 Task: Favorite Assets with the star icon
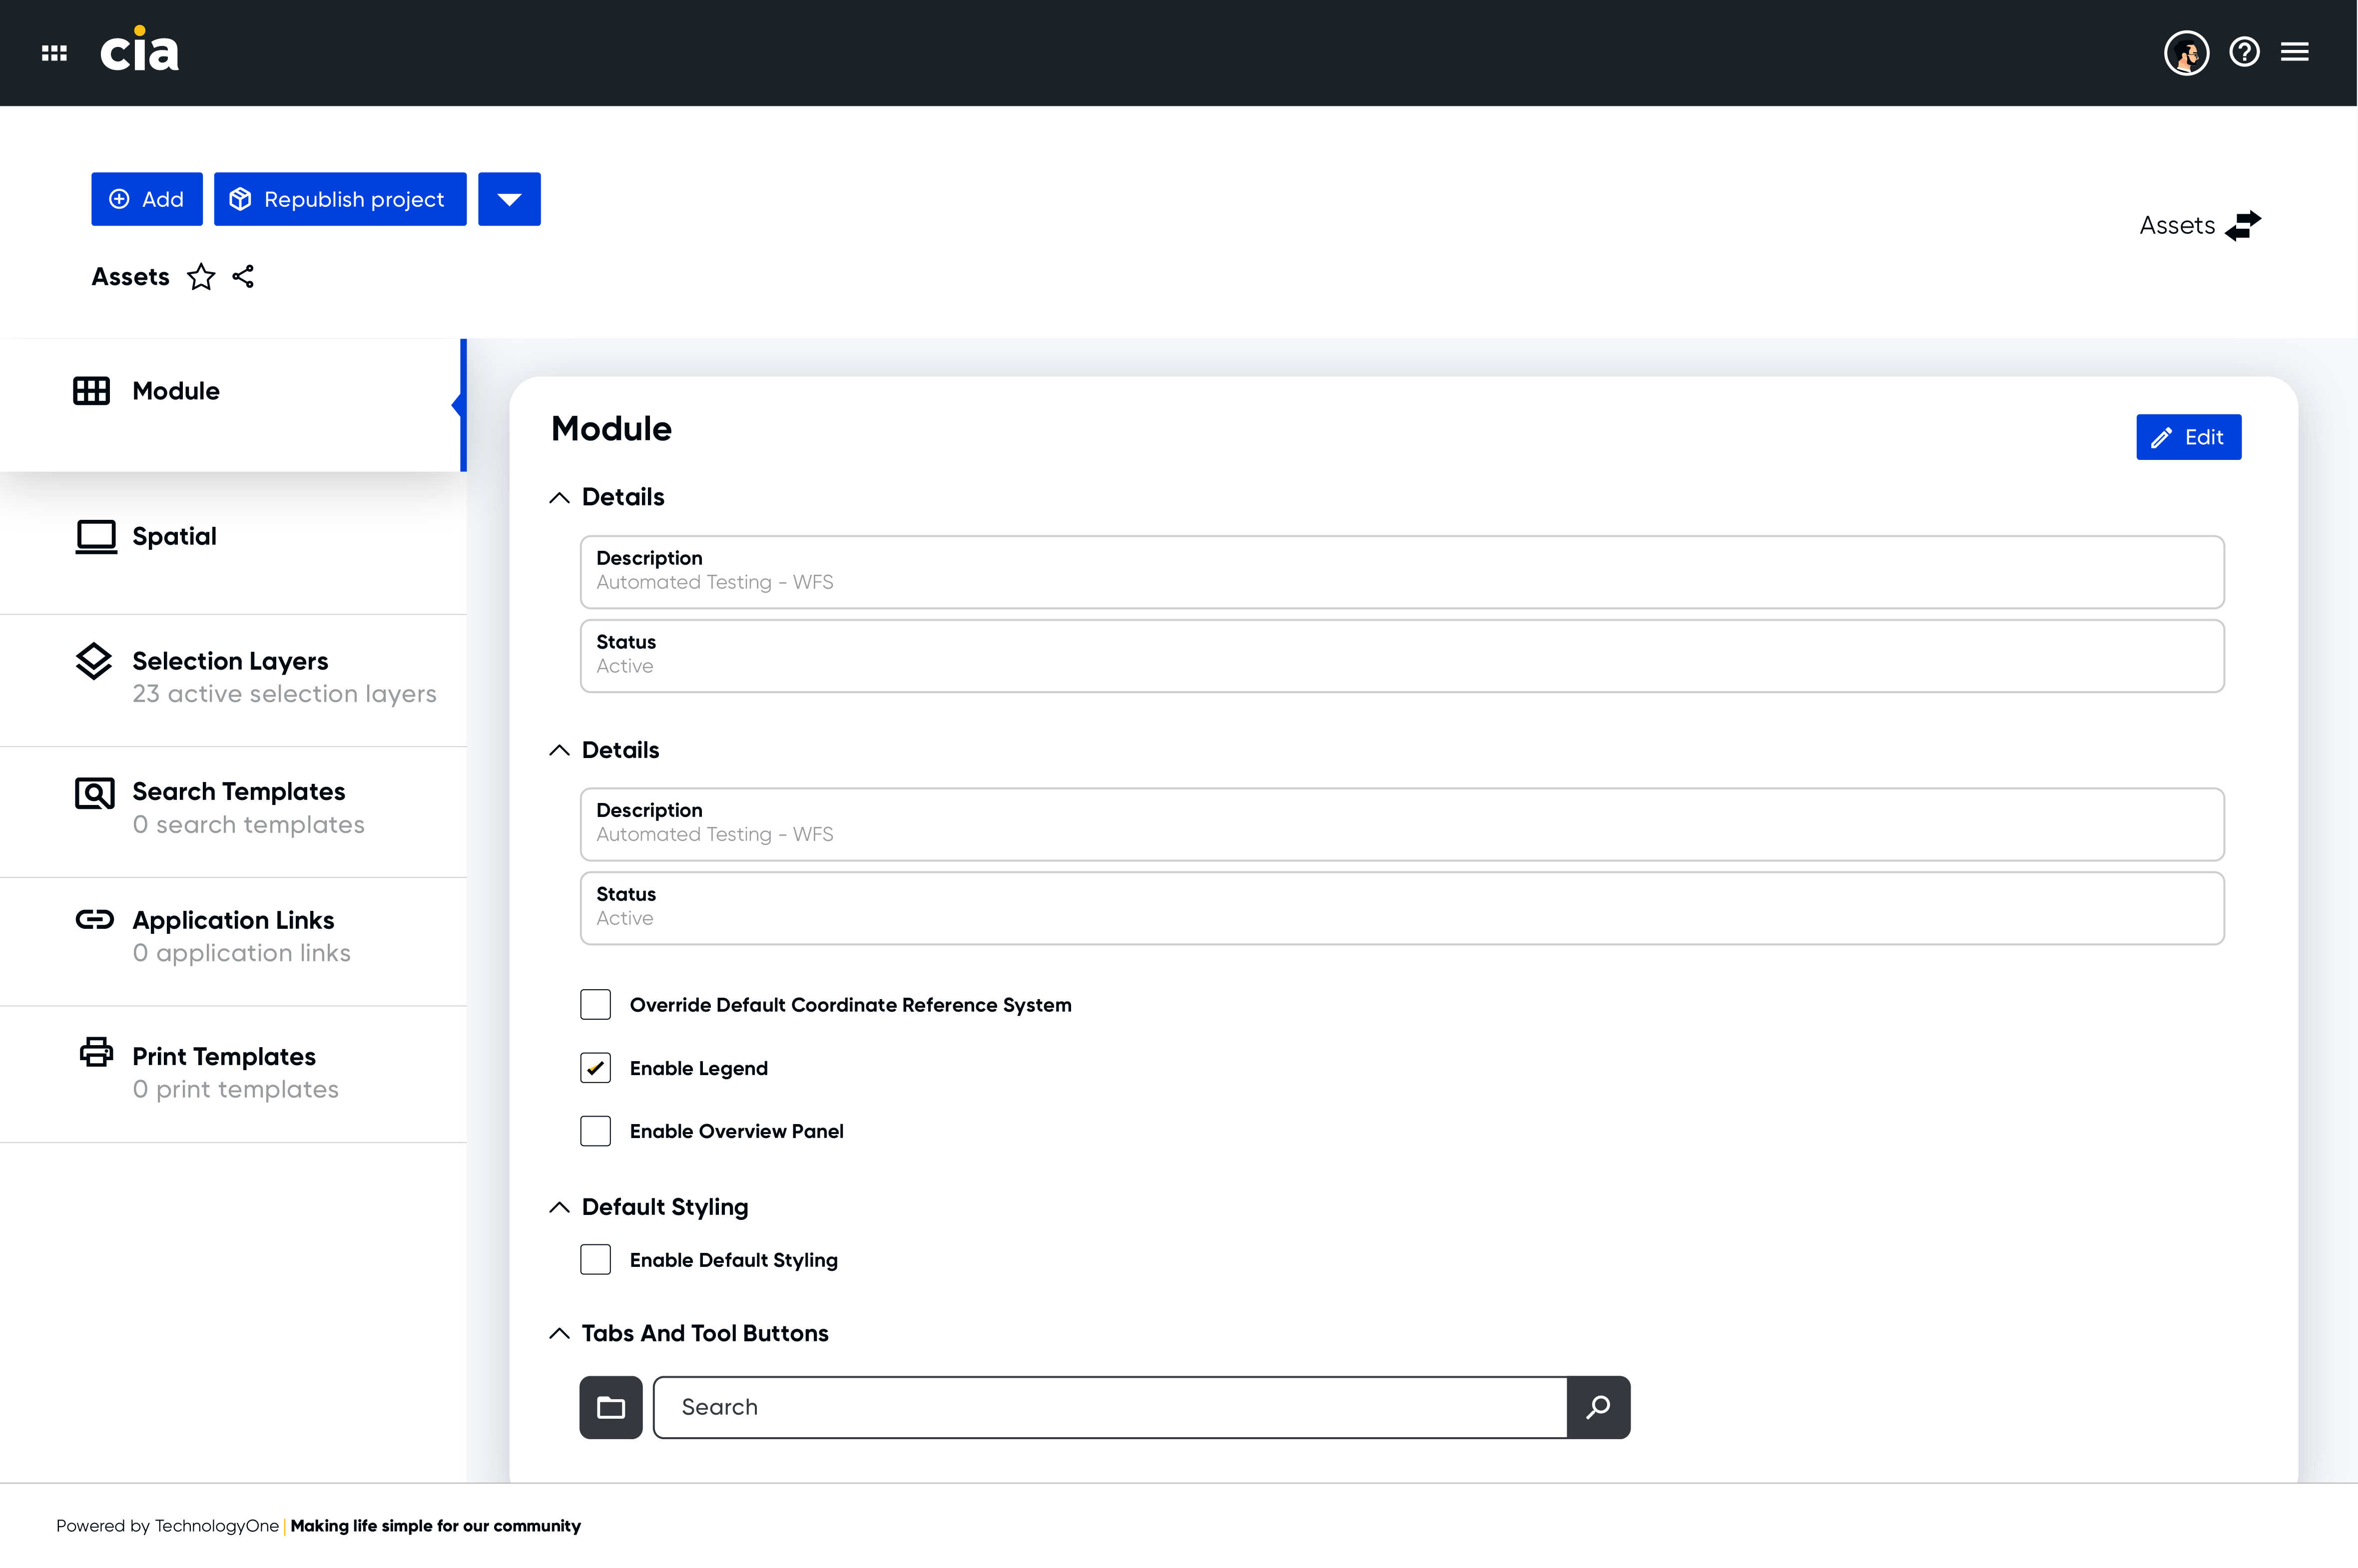coord(201,277)
